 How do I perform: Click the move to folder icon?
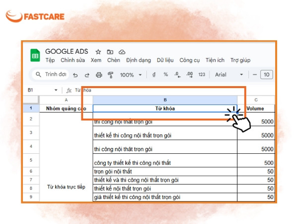coord(110,52)
